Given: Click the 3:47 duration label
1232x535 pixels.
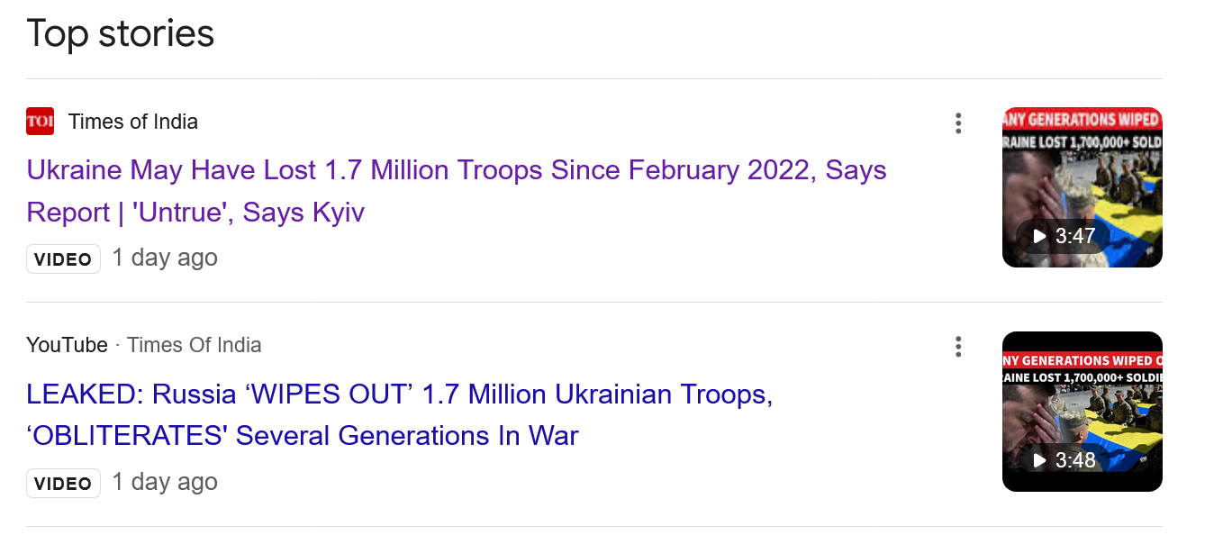Looking at the screenshot, I should [x=1074, y=236].
